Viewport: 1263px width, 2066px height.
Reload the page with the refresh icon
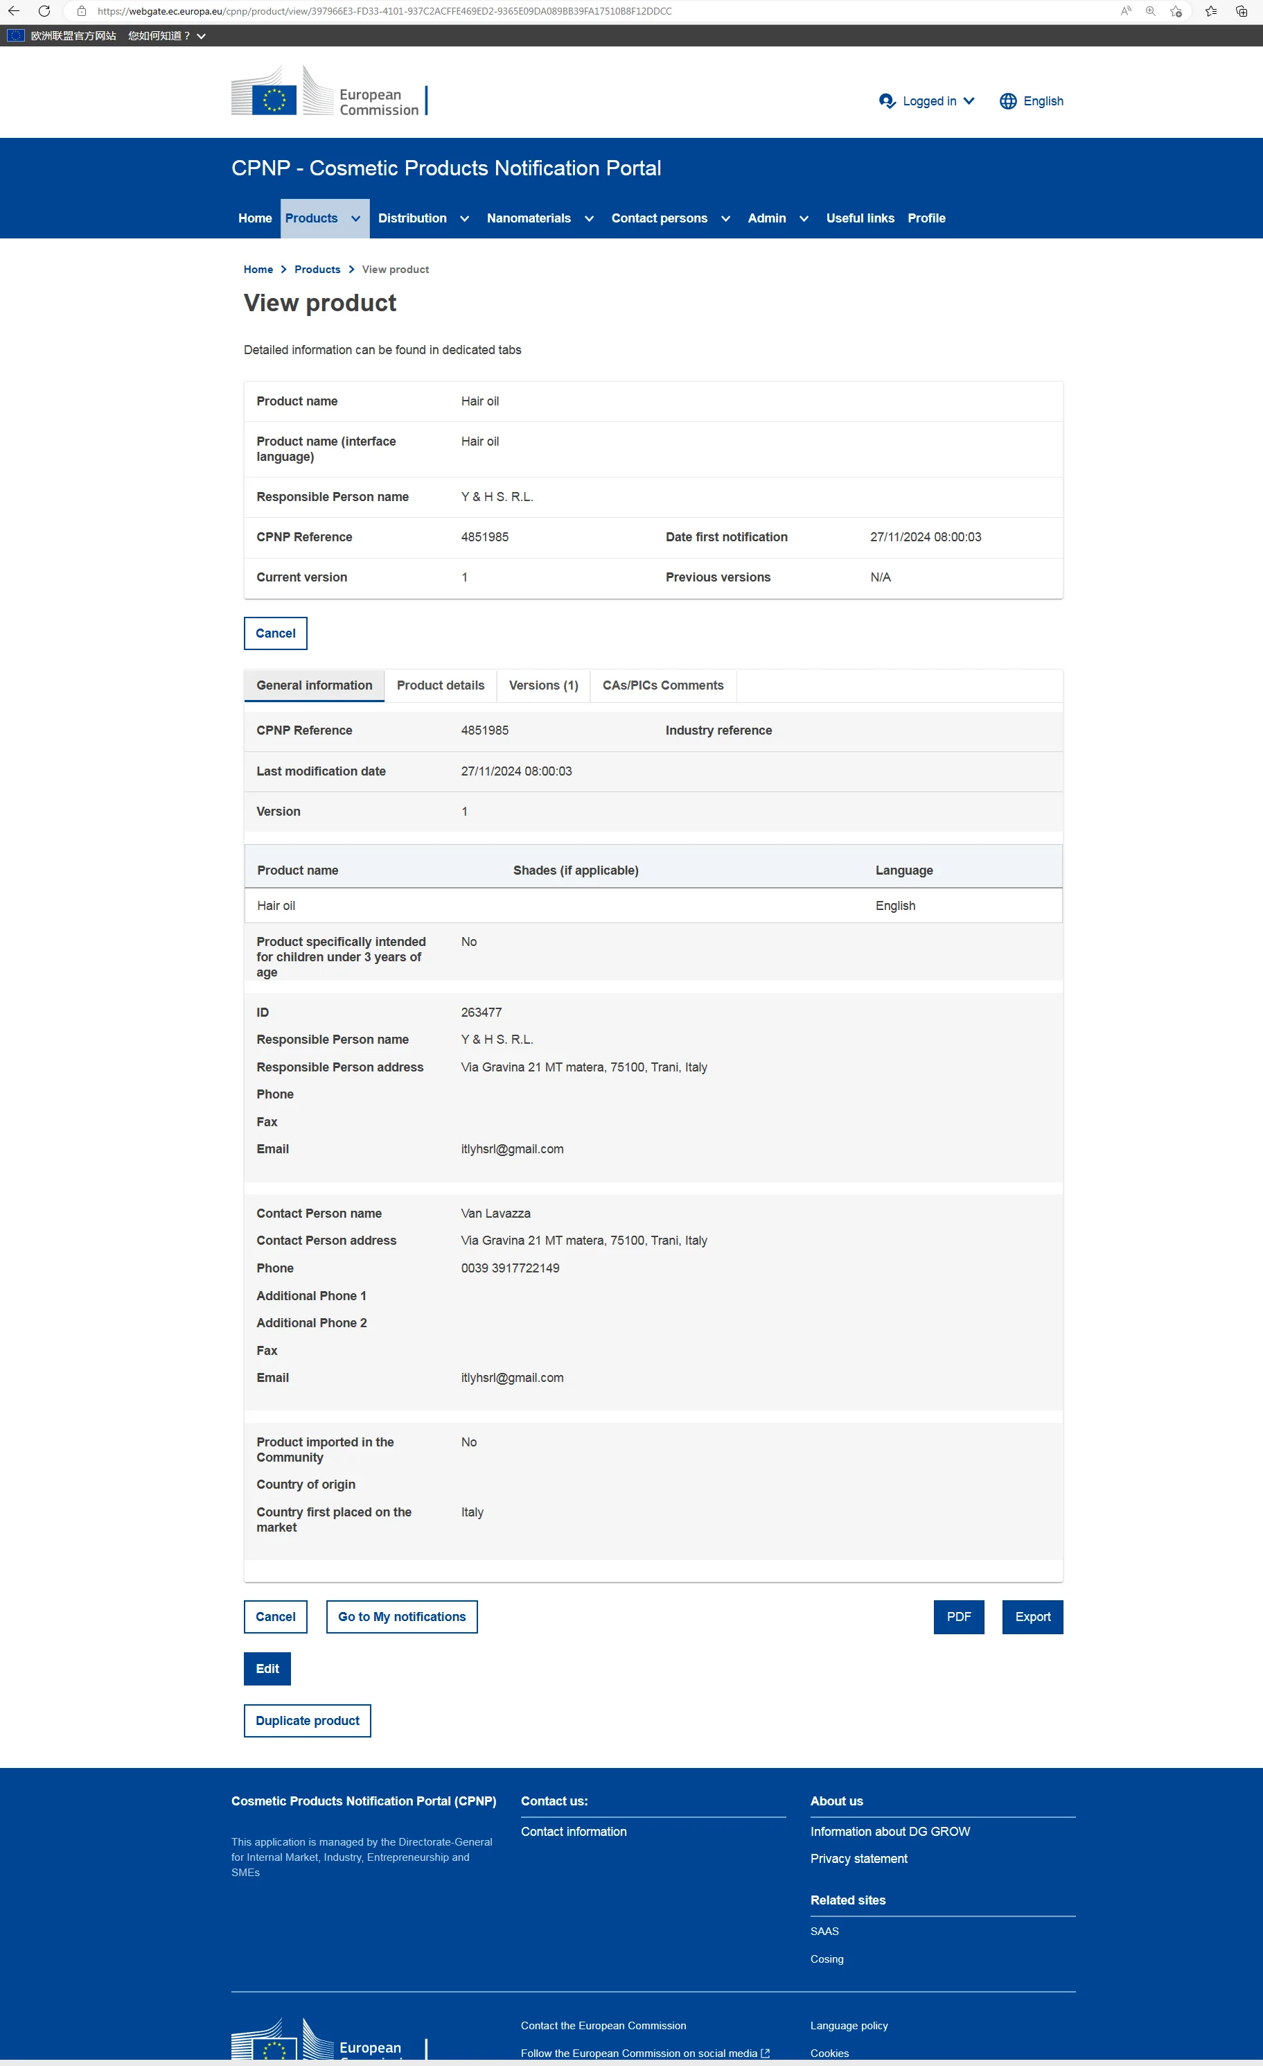click(x=44, y=11)
